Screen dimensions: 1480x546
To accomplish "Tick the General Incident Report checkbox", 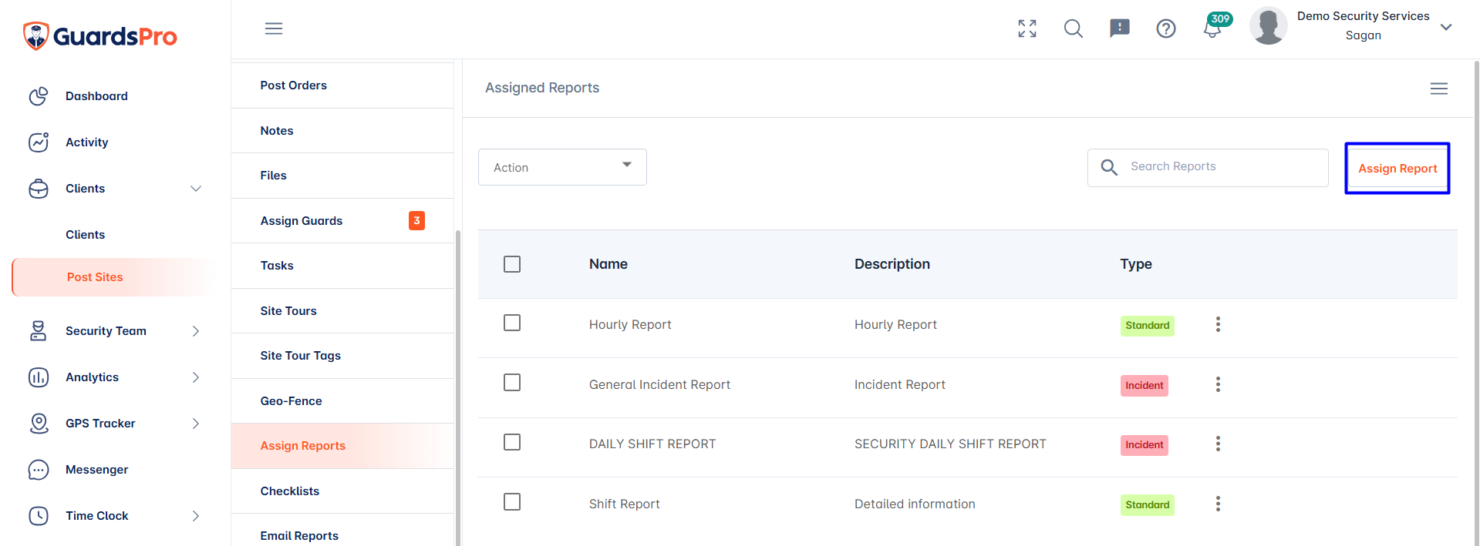I will point(512,383).
